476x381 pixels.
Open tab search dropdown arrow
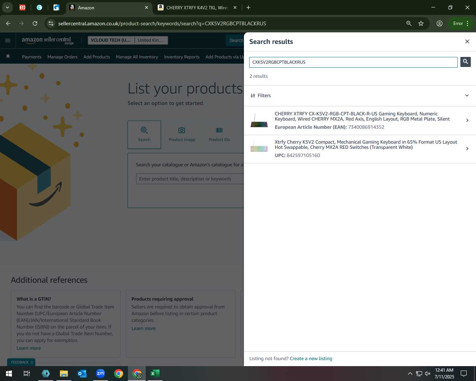pyautogui.click(x=7, y=7)
